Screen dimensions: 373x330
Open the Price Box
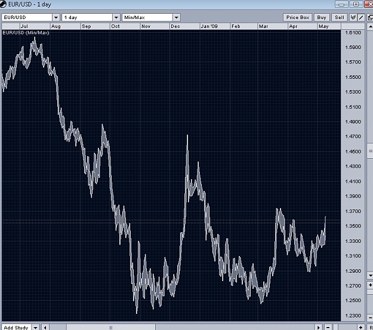pyautogui.click(x=298, y=17)
